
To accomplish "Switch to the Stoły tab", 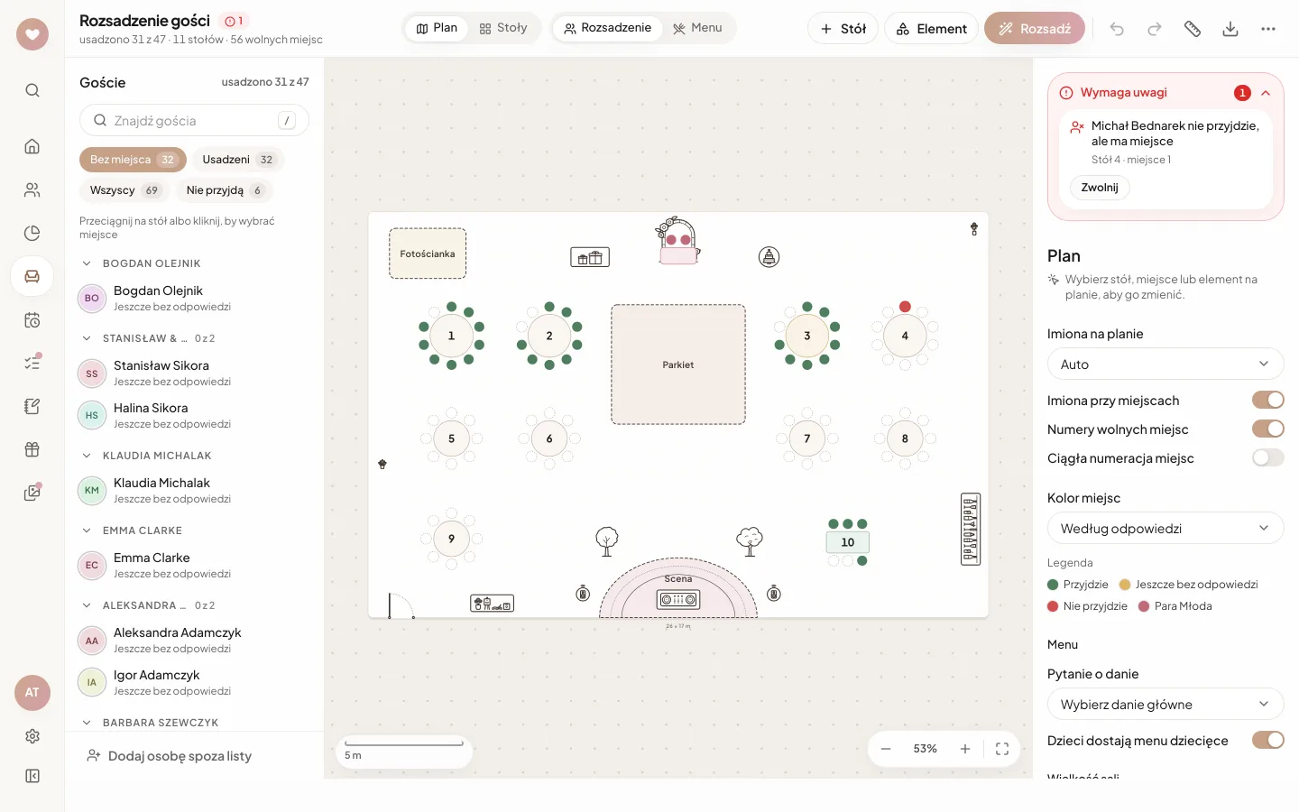I will point(503,28).
